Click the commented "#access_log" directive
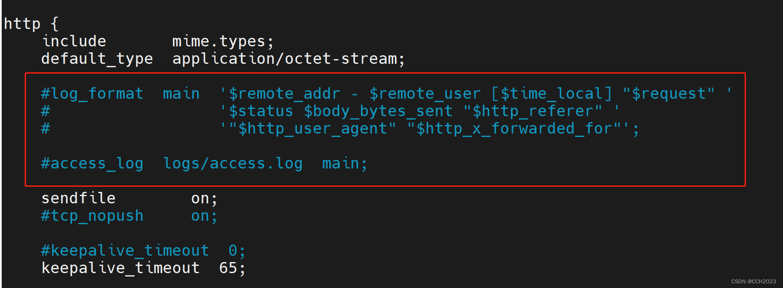 pos(92,163)
